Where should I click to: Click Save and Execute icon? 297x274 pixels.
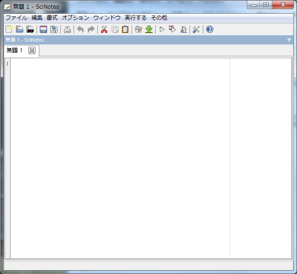(173, 29)
